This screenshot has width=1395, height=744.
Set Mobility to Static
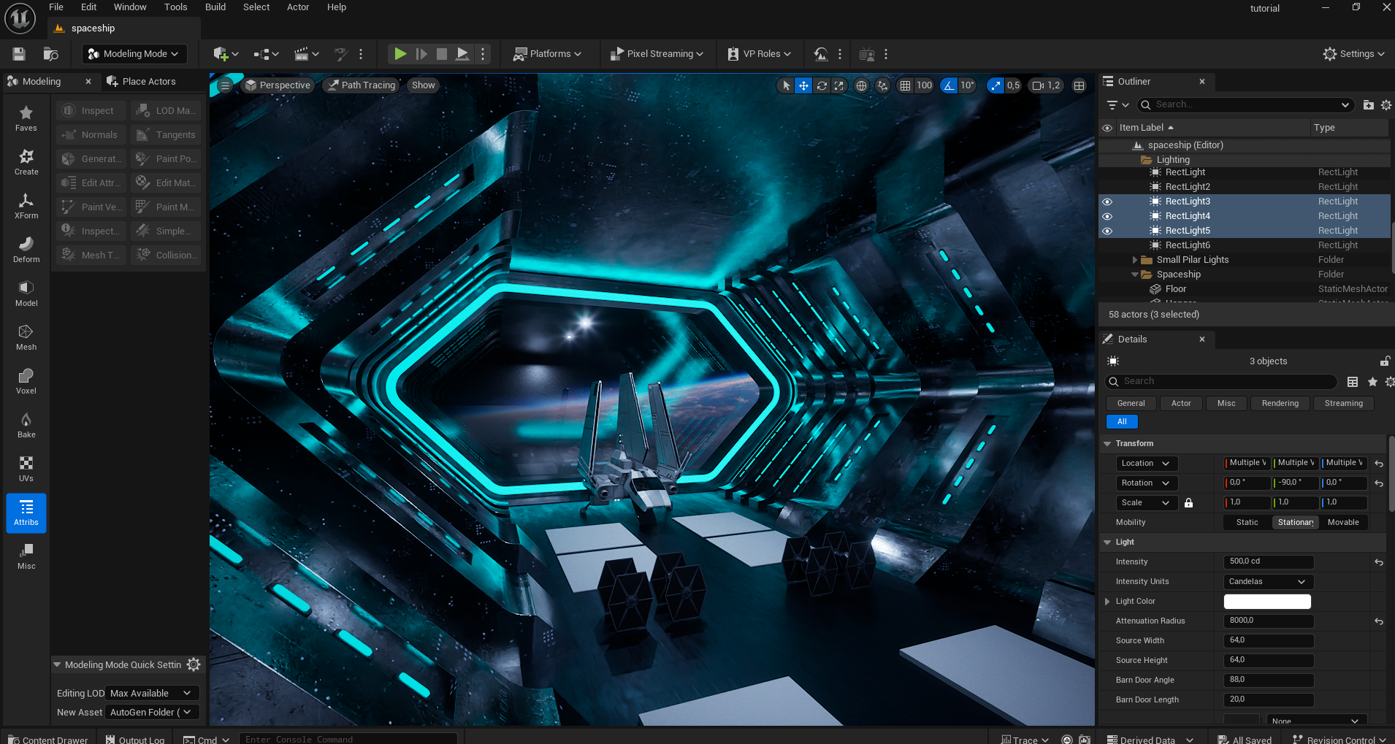point(1247,522)
